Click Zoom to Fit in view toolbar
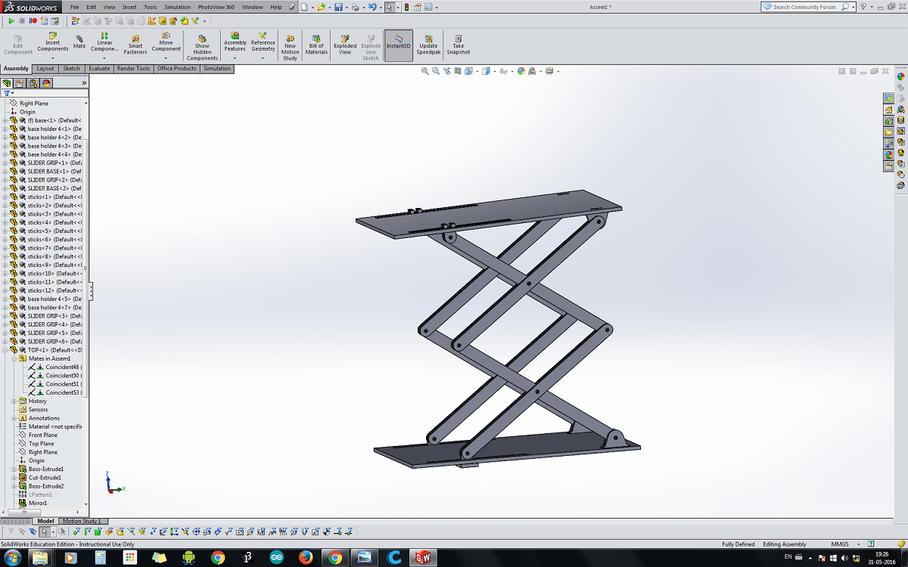 coord(425,71)
